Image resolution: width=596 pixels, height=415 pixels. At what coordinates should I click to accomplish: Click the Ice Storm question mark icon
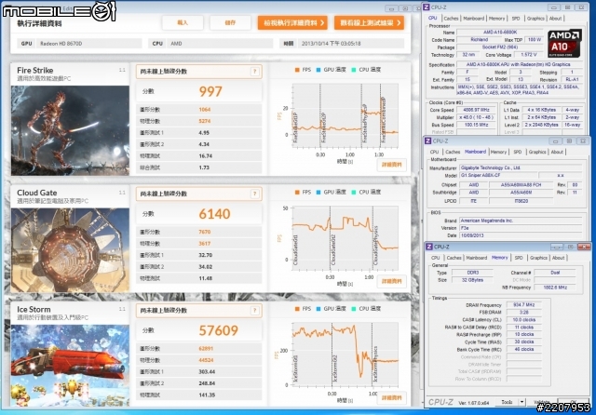255,311
